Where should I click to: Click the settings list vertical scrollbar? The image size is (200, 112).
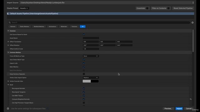(x=193, y=41)
